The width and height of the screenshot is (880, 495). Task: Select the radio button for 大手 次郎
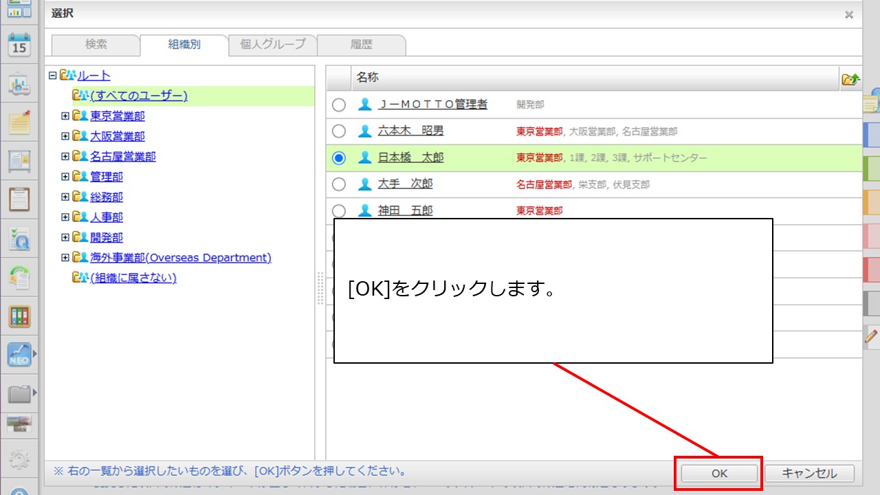point(339,184)
